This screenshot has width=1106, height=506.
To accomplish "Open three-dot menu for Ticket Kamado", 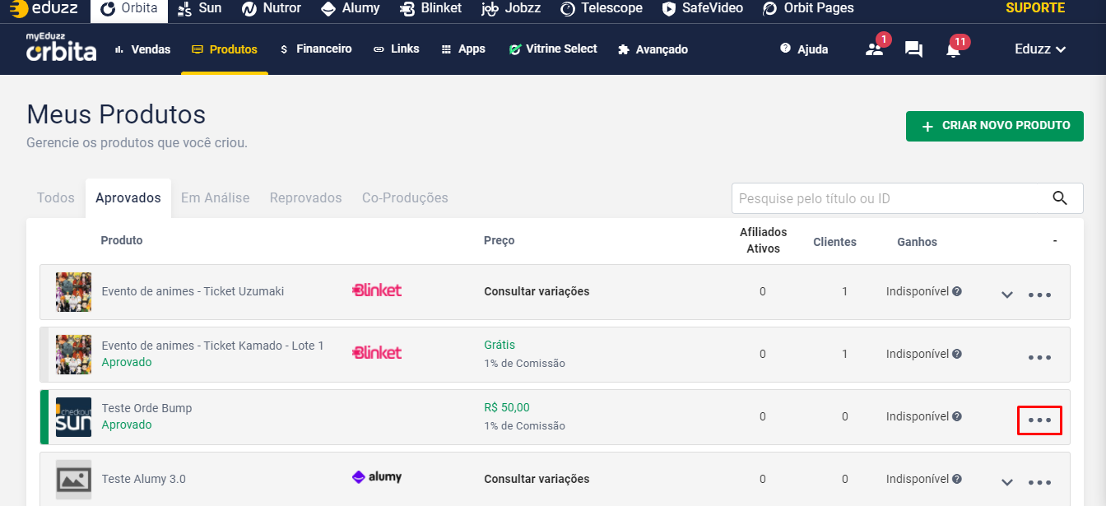I will 1039,358.
